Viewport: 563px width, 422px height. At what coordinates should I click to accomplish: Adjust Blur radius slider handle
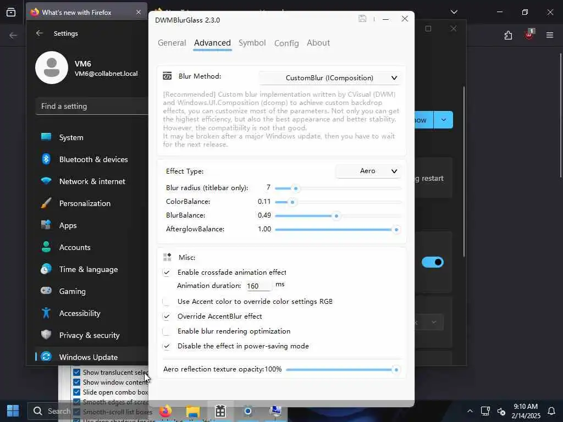pos(295,188)
